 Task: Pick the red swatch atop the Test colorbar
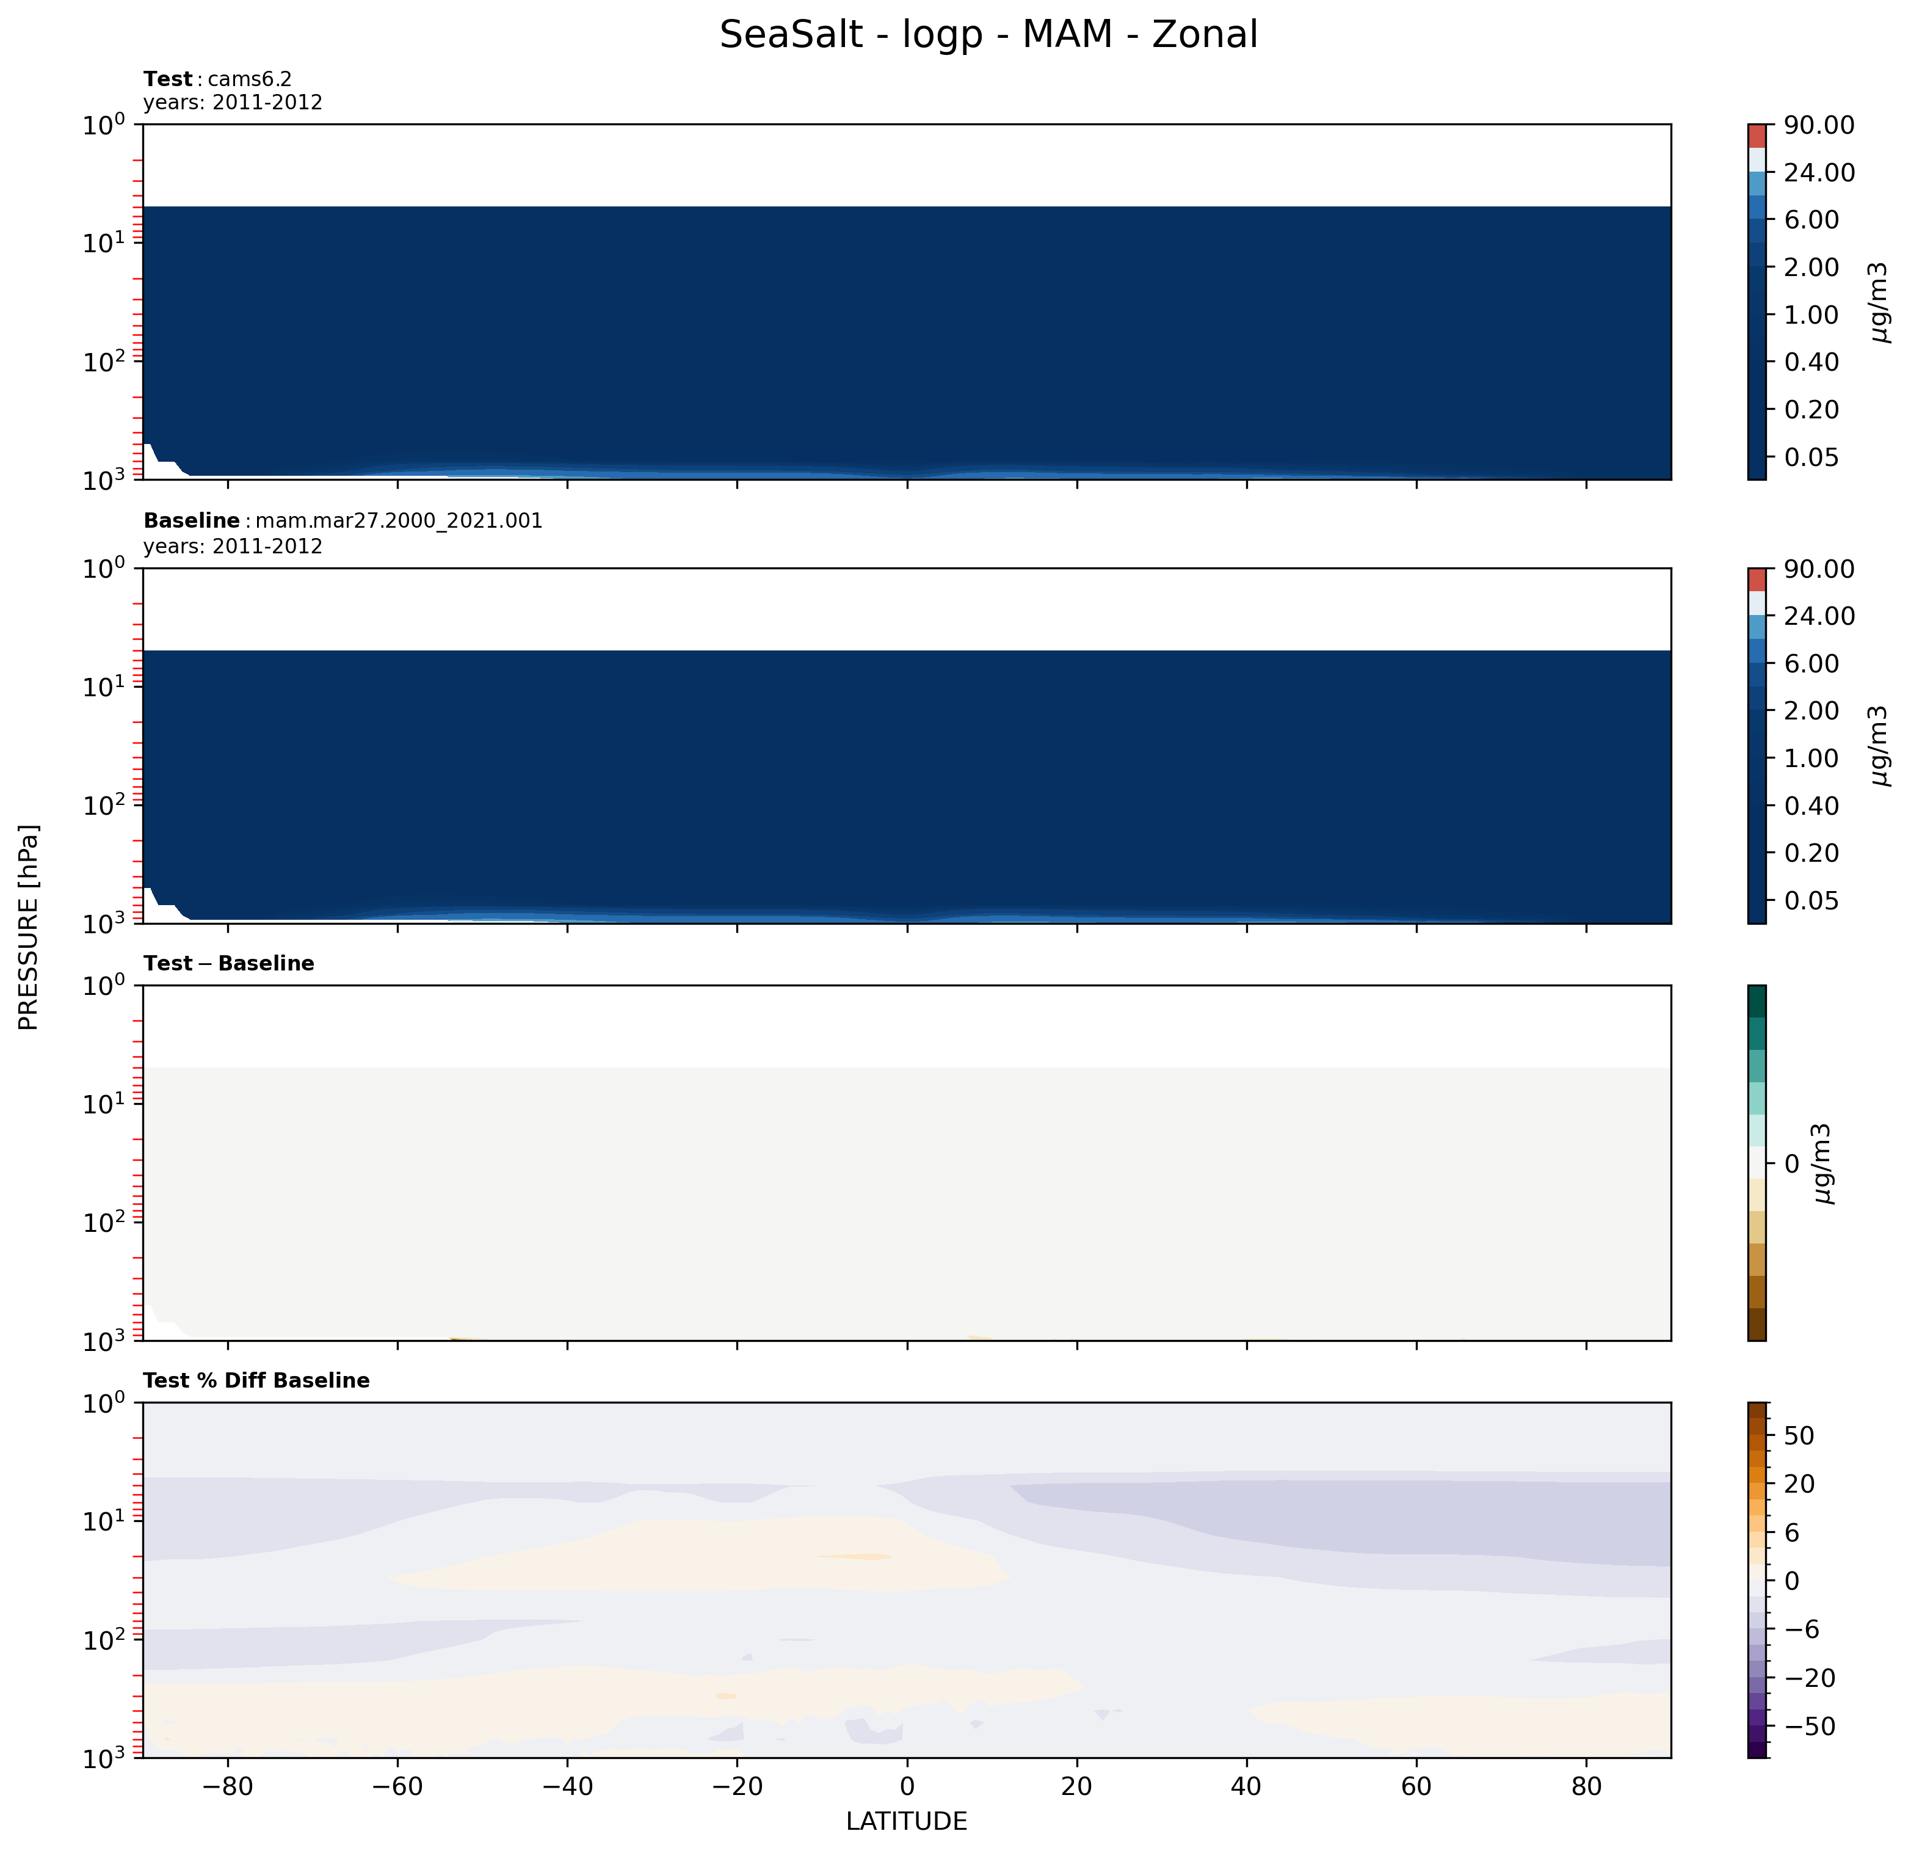coord(1757,136)
